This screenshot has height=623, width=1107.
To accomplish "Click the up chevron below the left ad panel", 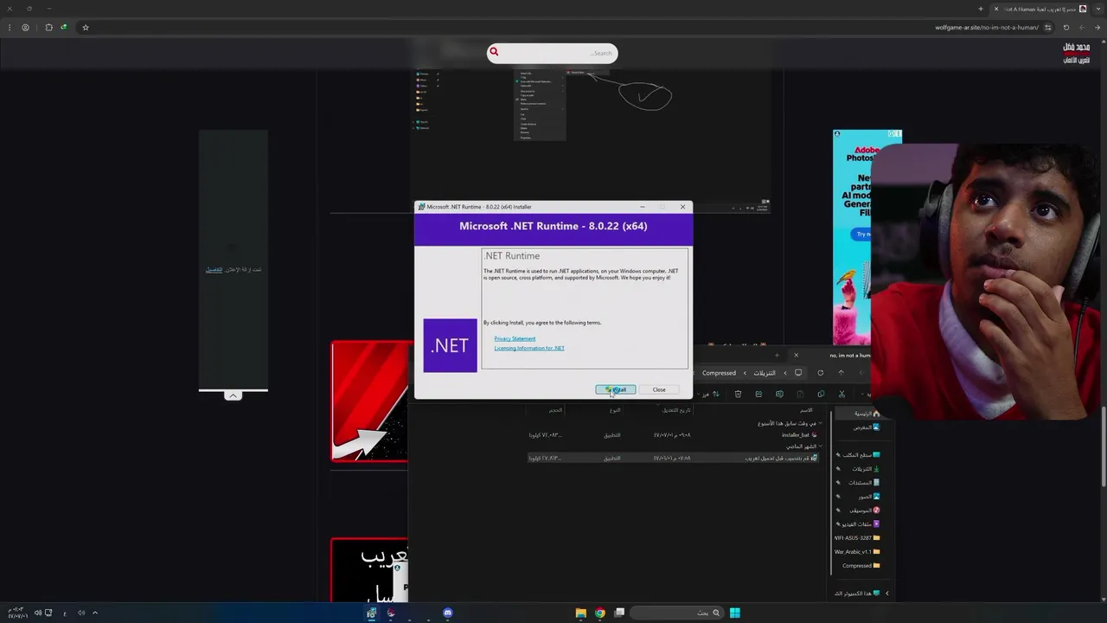I will tap(233, 395).
